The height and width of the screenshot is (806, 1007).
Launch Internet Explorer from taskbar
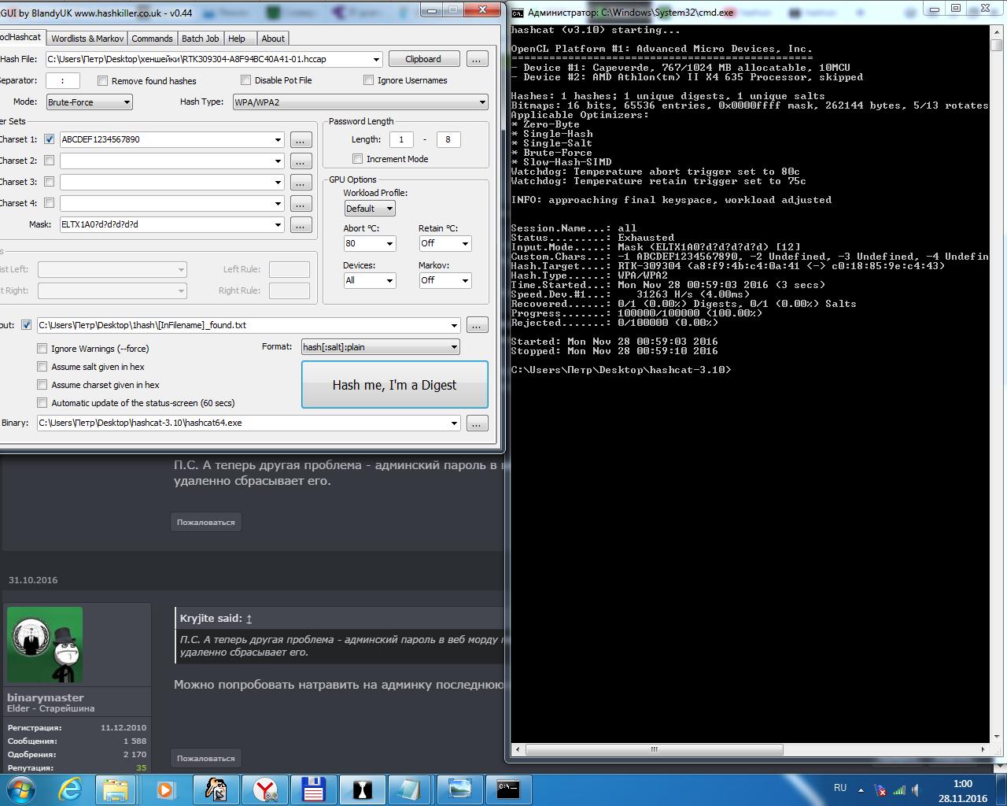pyautogui.click(x=70, y=789)
